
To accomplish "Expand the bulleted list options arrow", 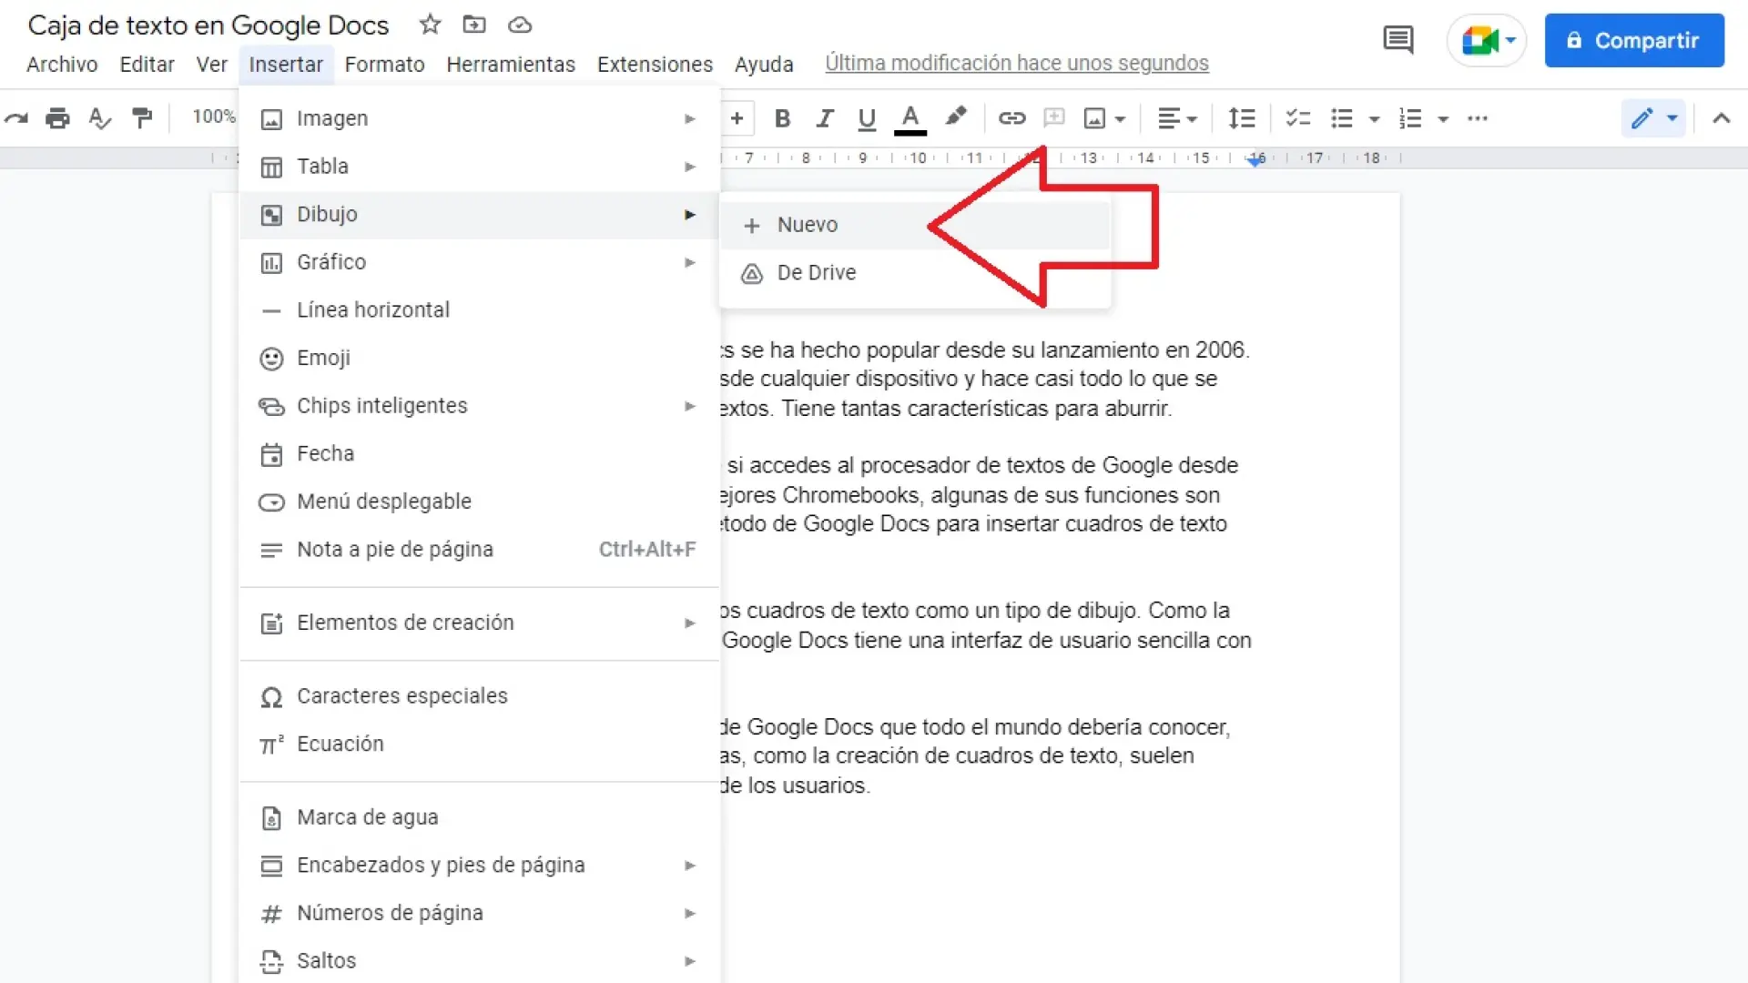I will pos(1374,119).
